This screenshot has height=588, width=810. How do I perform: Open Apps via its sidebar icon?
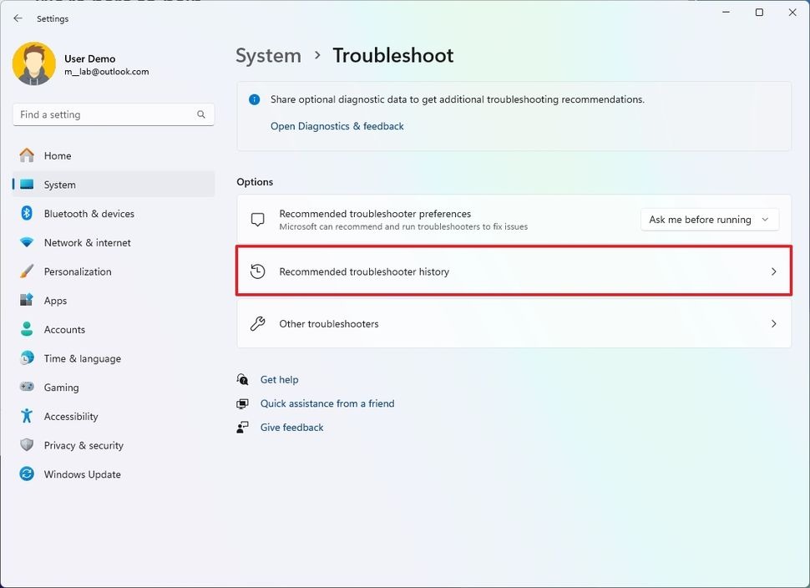(x=26, y=300)
